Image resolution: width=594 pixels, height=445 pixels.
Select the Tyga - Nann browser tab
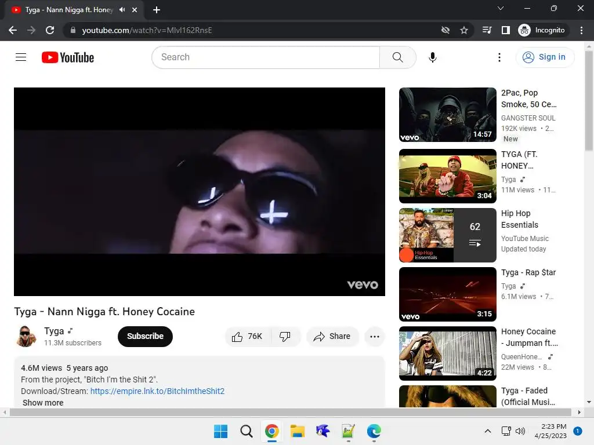(68, 10)
